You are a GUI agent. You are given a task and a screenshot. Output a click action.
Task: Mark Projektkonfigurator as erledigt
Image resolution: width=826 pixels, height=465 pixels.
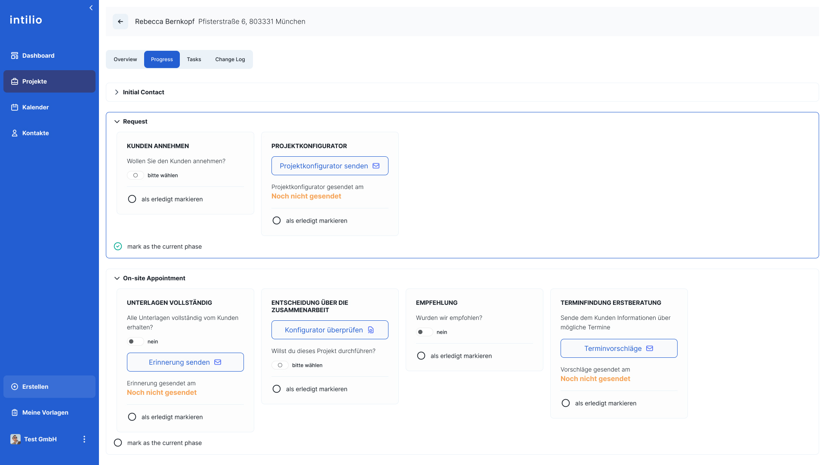(277, 220)
